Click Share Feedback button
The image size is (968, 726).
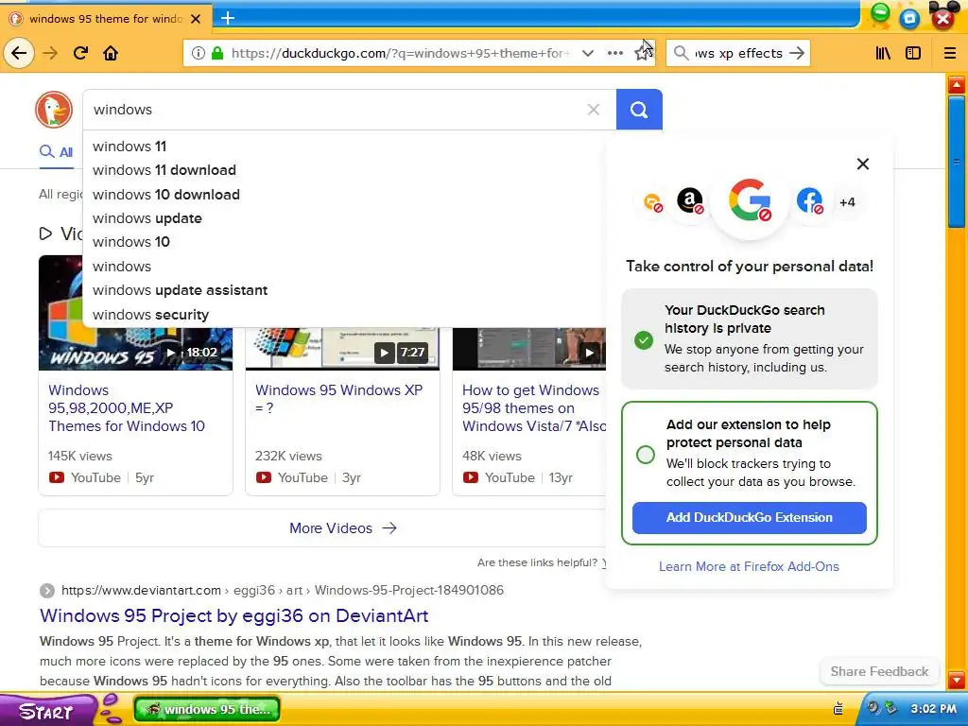click(x=879, y=672)
